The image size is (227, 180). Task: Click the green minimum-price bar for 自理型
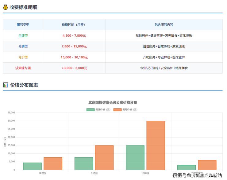click(32, 166)
